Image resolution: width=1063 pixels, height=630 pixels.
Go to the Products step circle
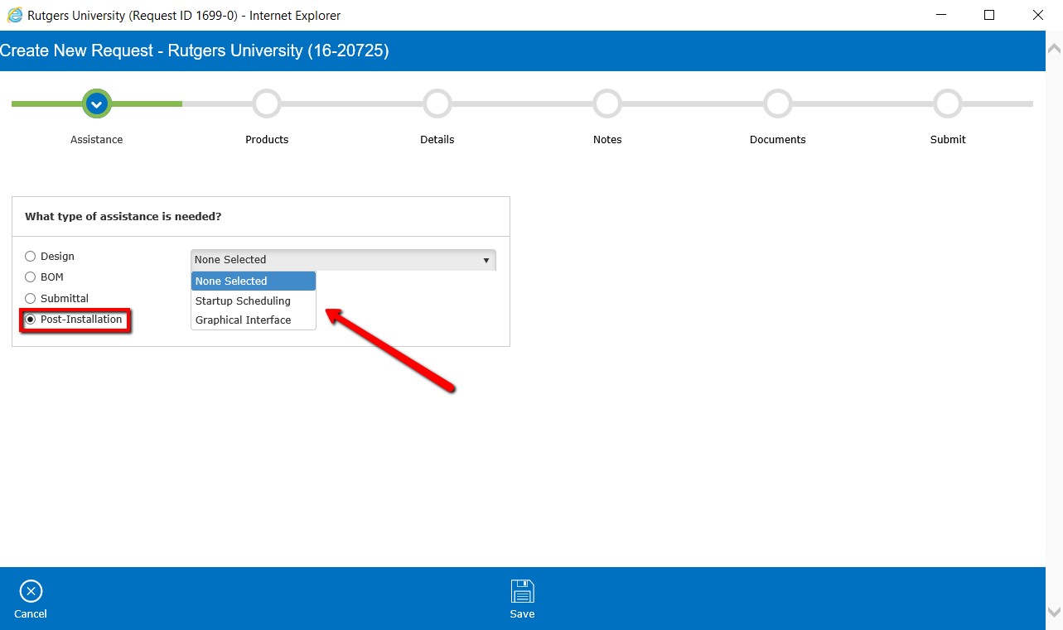tap(267, 104)
